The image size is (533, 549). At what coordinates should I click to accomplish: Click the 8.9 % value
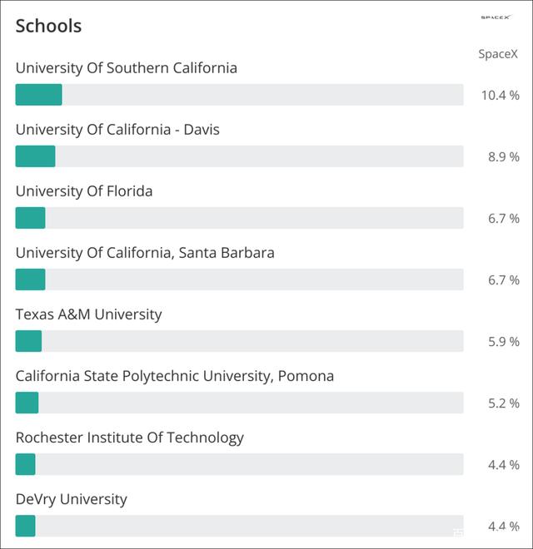[x=503, y=156]
